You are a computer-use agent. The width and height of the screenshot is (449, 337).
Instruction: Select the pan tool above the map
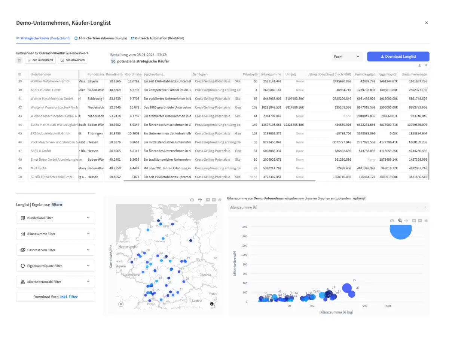point(200,200)
